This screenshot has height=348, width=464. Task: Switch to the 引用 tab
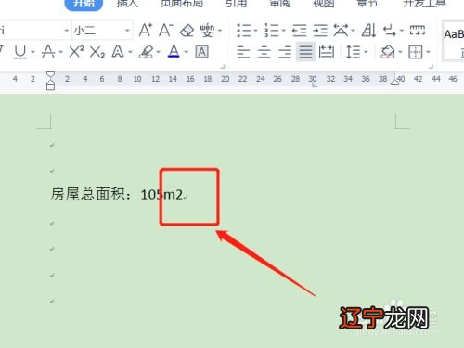coord(237,3)
